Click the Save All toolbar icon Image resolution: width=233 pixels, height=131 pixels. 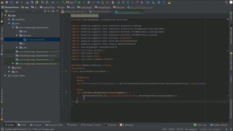coord(7,3)
